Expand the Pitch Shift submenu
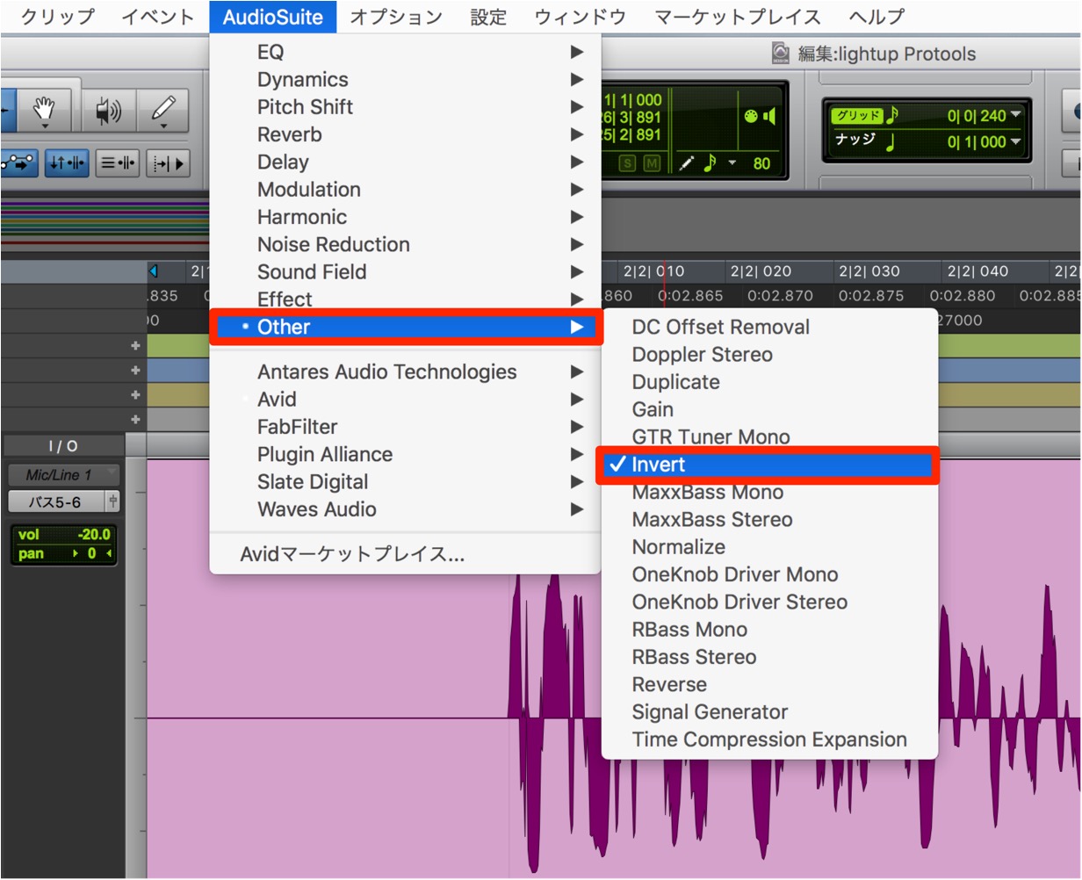 tap(405, 107)
